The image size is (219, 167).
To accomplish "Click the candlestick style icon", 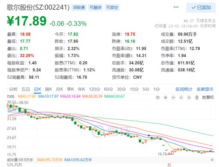I will [197, 97].
